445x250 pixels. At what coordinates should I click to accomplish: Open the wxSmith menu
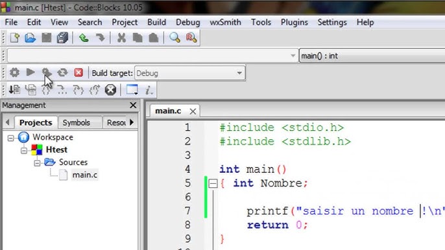tap(225, 22)
